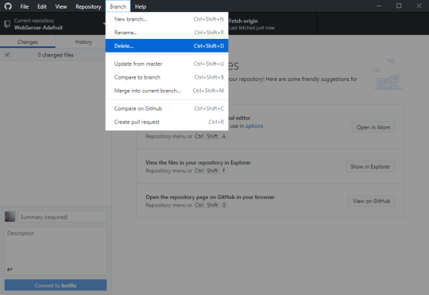Viewport: 429px width, 295px height.
Task: Open the options link
Action: [254, 126]
